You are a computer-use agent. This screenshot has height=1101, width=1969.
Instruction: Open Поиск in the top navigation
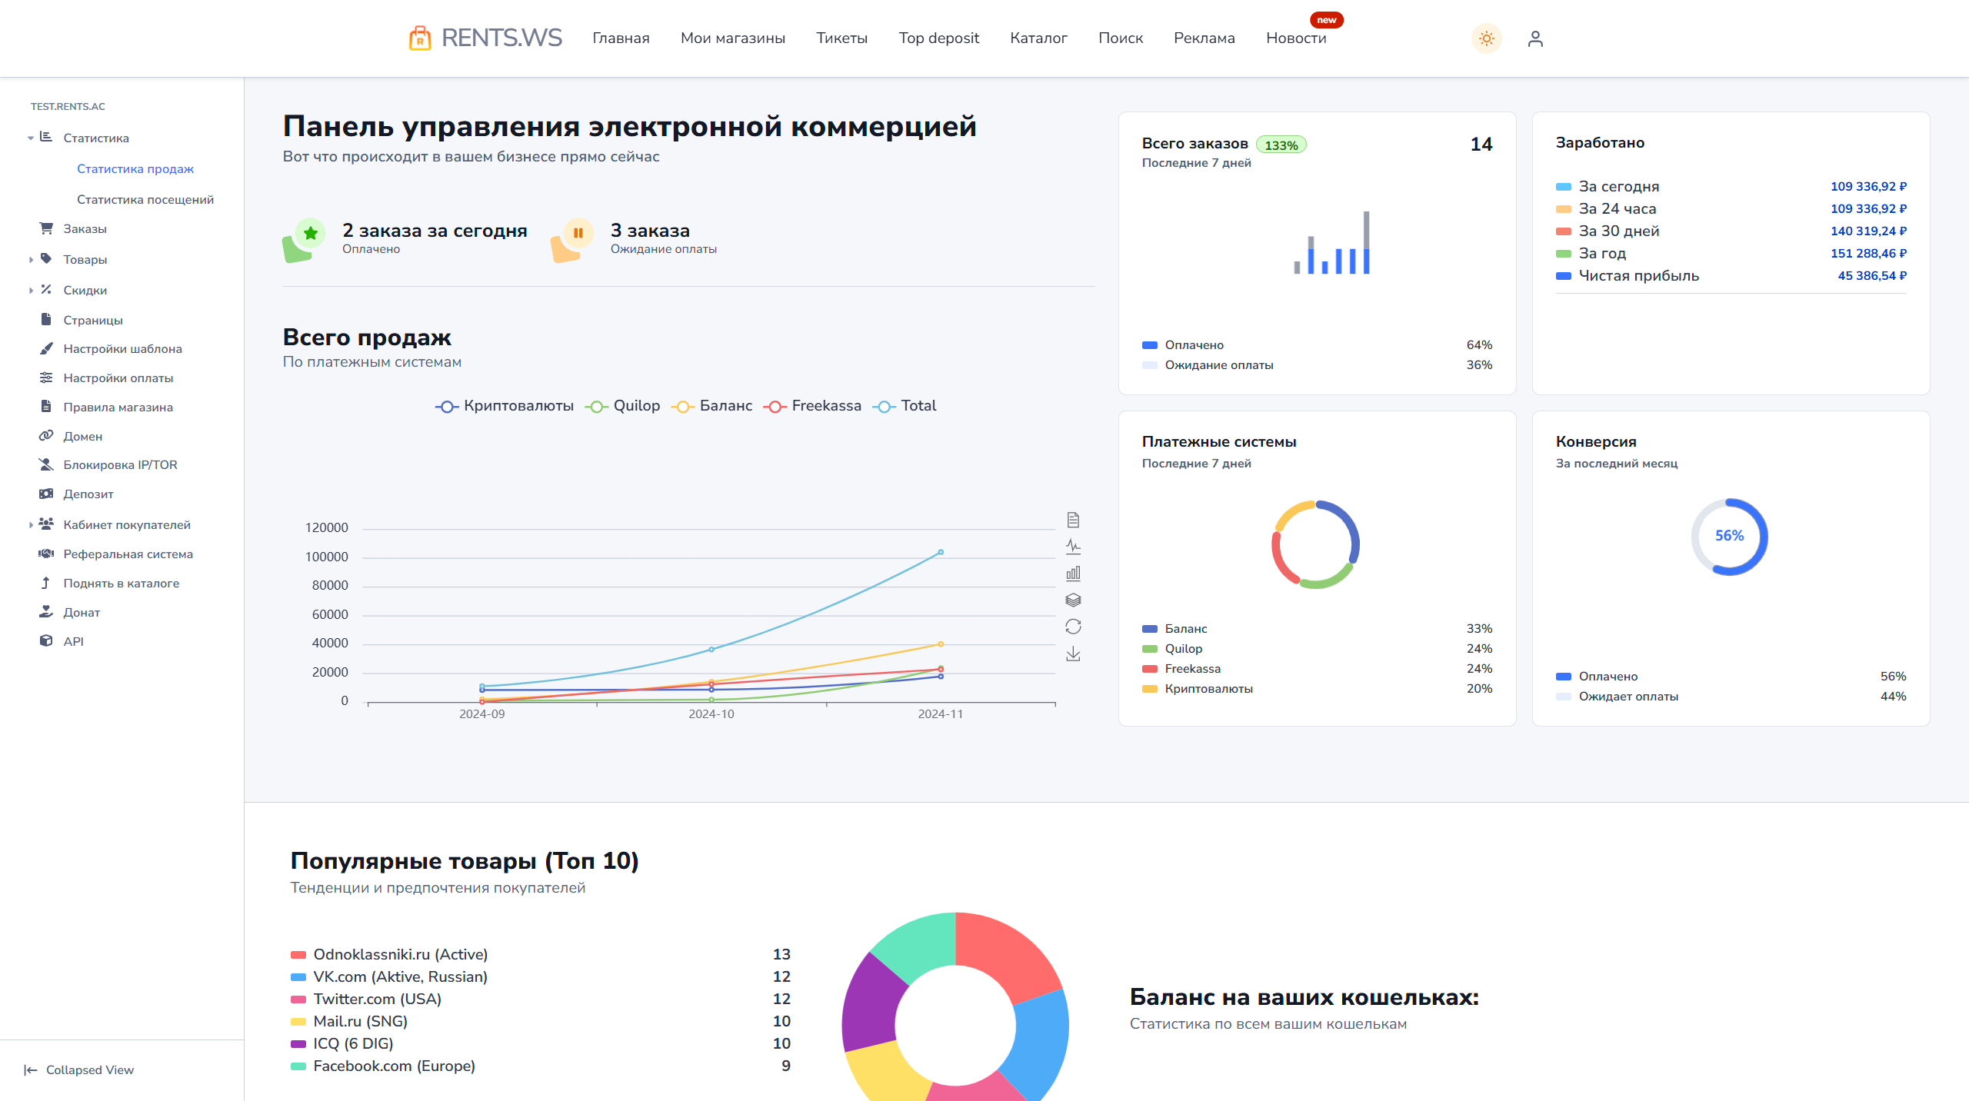coord(1121,38)
